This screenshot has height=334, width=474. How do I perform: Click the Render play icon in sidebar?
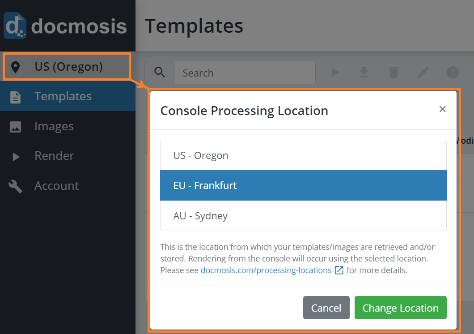16,156
